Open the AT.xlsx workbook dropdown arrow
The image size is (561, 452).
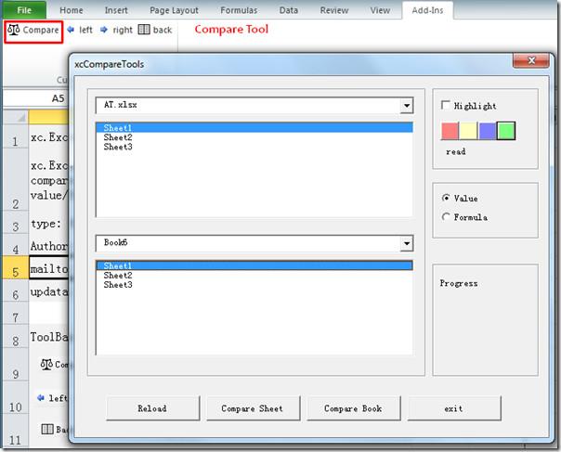tap(407, 106)
